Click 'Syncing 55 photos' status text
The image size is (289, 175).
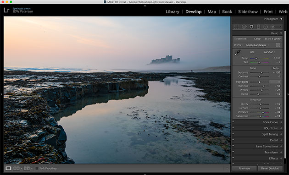pos(22,9)
